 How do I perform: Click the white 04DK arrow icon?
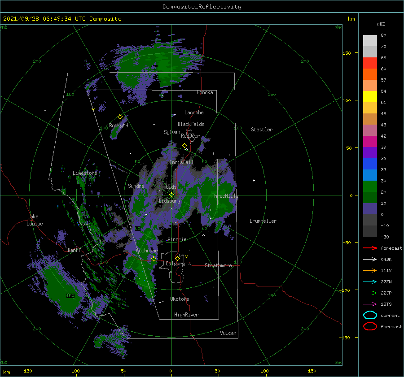click(x=370, y=259)
